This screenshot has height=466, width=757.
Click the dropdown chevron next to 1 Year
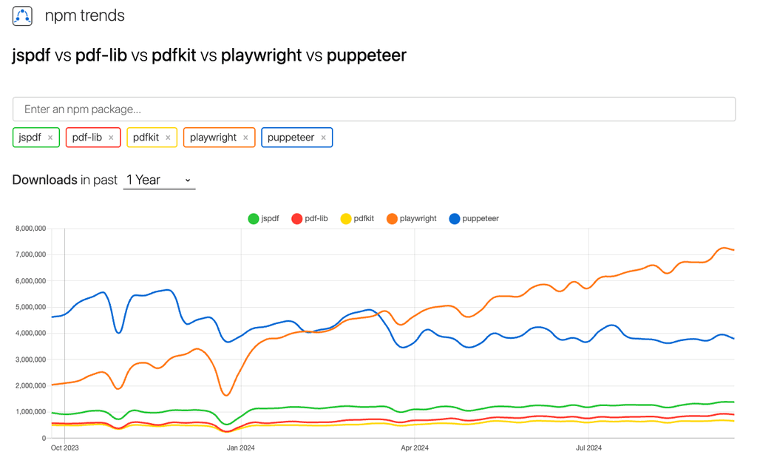(188, 180)
